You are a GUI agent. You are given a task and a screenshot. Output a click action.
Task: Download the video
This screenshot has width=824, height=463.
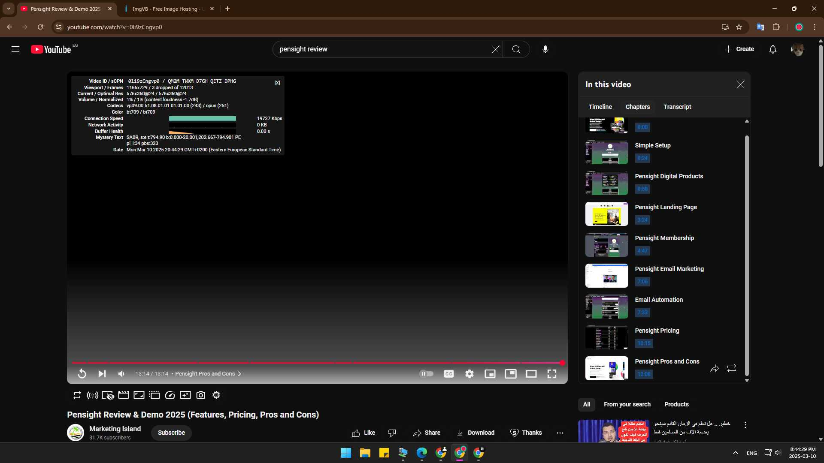click(x=476, y=433)
